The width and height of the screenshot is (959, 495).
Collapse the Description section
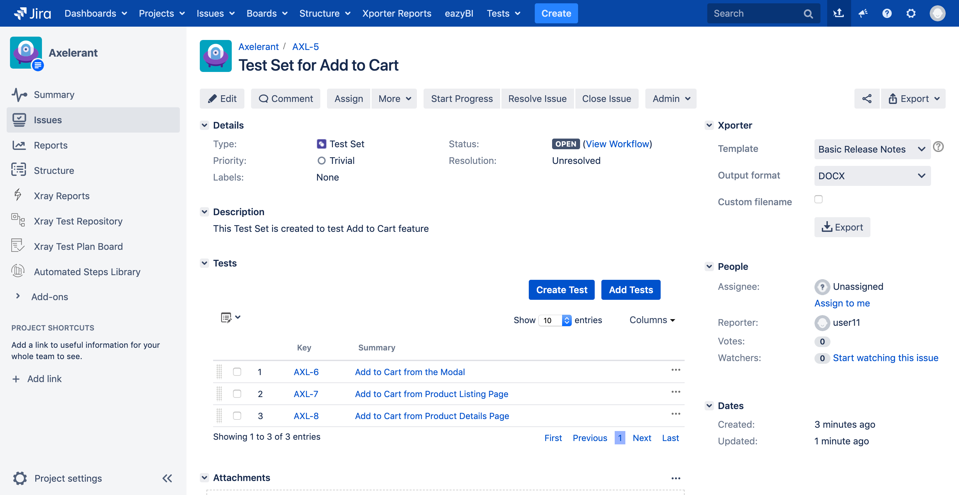[204, 212]
